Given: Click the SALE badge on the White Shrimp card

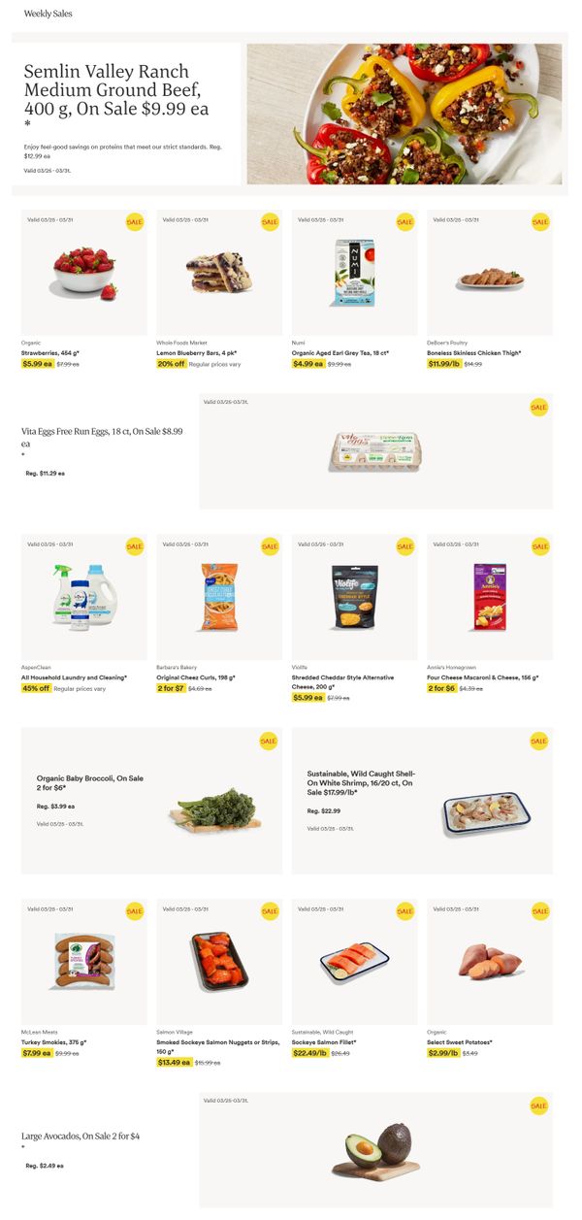Looking at the screenshot, I should 538,742.
